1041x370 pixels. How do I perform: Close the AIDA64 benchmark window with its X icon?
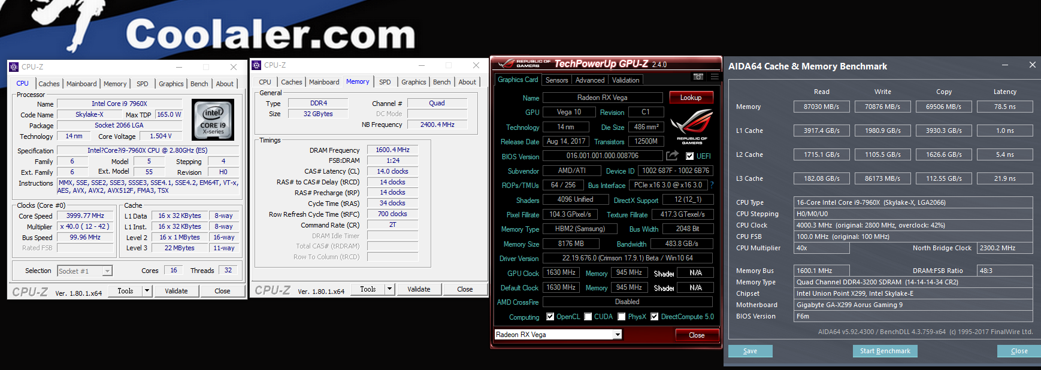1032,65
